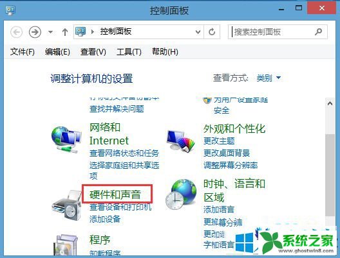Refresh the Control Panel view
Image resolution: width=340 pixels, height=258 pixels.
(x=212, y=31)
